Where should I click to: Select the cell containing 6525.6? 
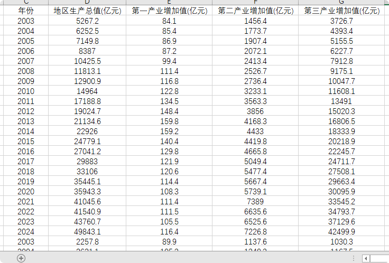pos(255,222)
